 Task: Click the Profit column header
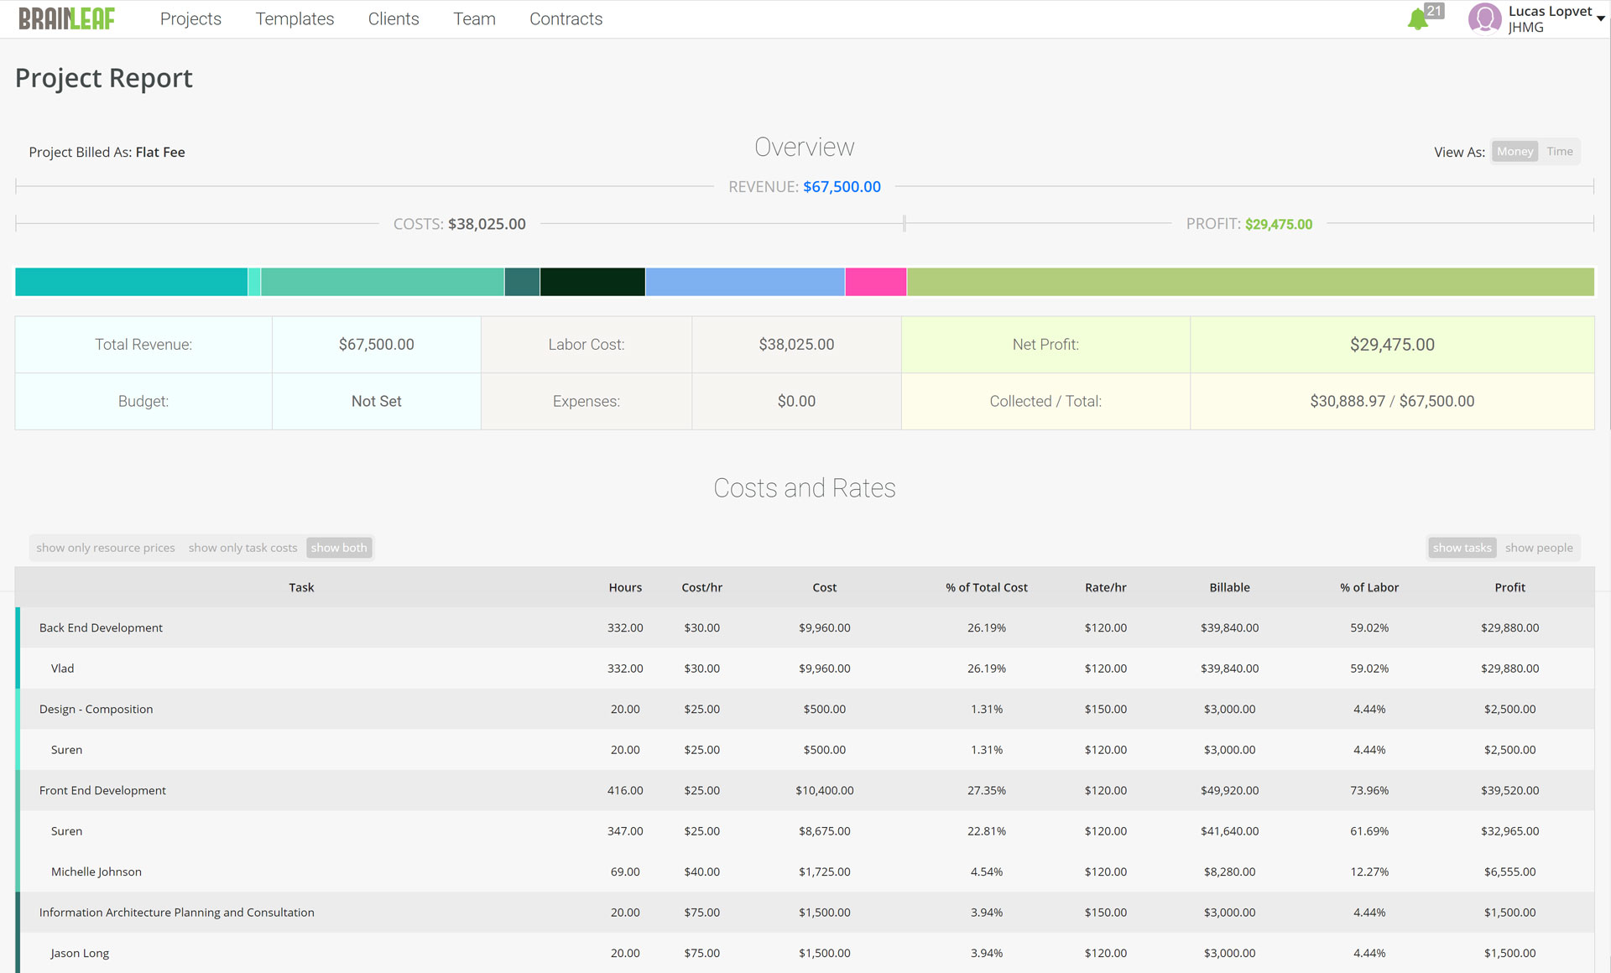click(1509, 587)
